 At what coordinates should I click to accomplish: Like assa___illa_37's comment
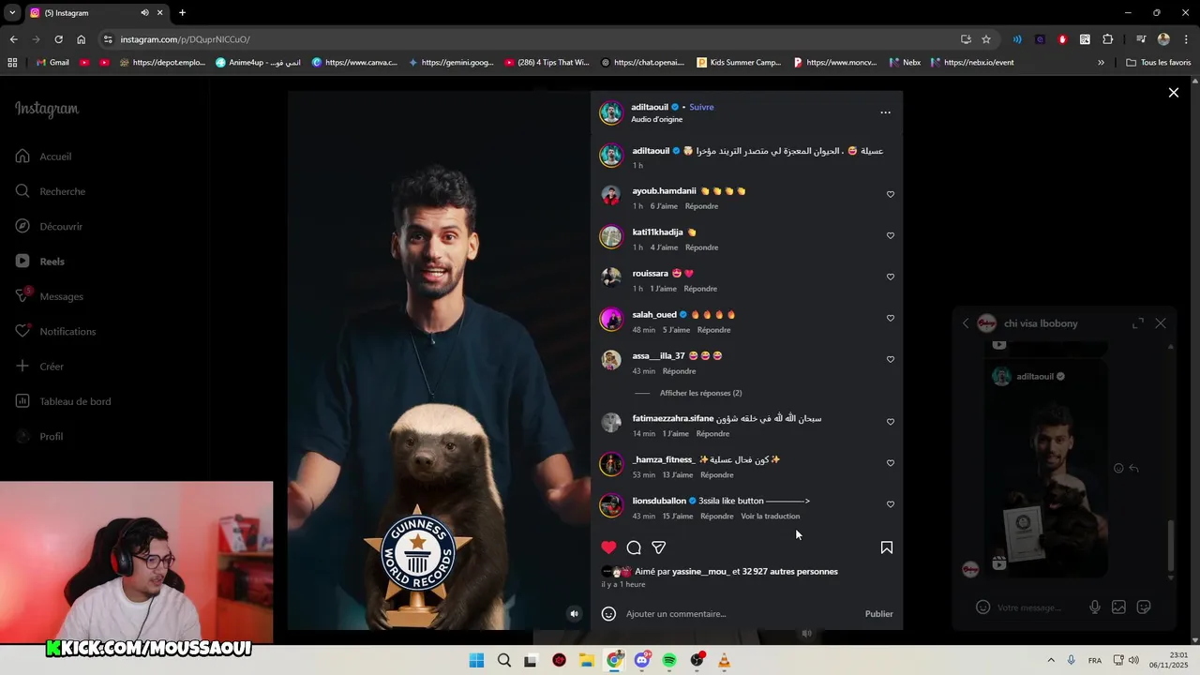point(891,360)
